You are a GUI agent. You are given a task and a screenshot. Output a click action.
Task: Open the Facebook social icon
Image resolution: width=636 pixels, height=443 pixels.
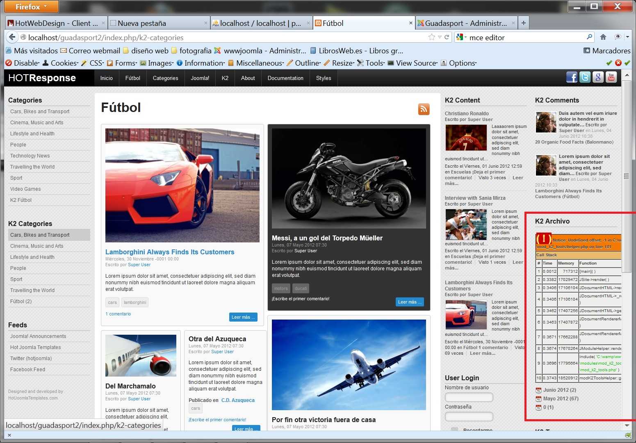572,77
